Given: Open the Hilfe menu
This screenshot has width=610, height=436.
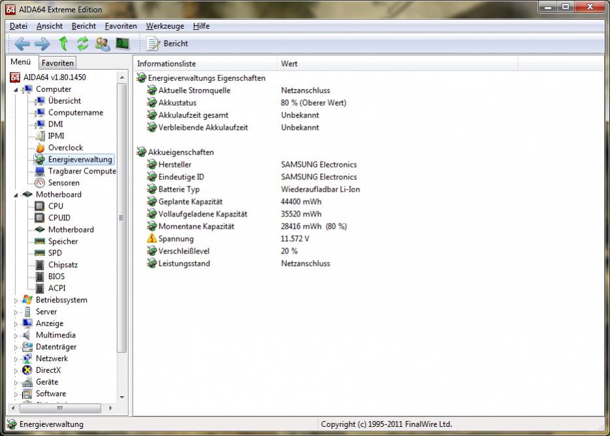Looking at the screenshot, I should tap(201, 26).
